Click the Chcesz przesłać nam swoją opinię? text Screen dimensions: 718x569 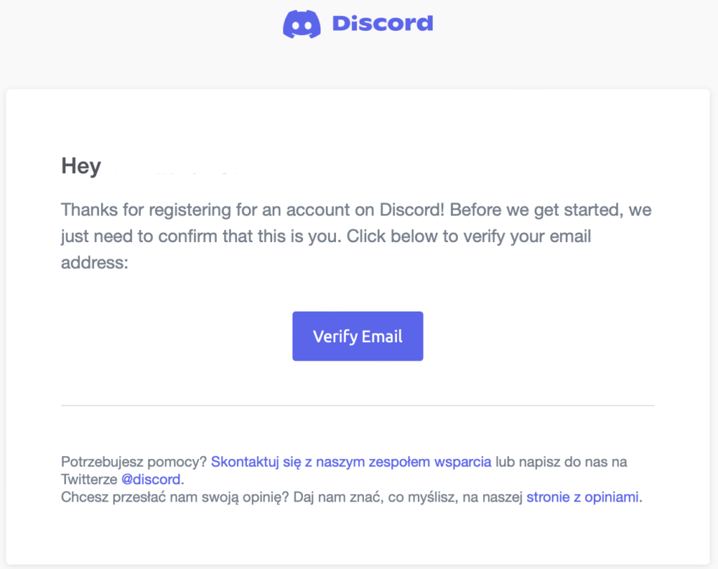pyautogui.click(x=175, y=497)
